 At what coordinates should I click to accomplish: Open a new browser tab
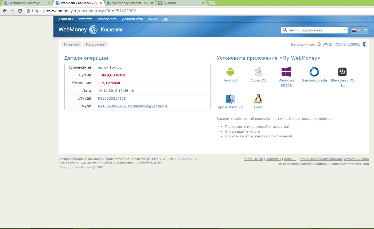tap(212, 3)
